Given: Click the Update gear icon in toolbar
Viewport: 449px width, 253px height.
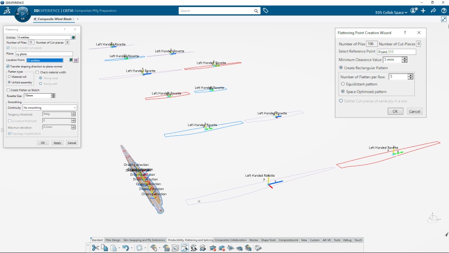Looking at the screenshot, I should point(139,248).
